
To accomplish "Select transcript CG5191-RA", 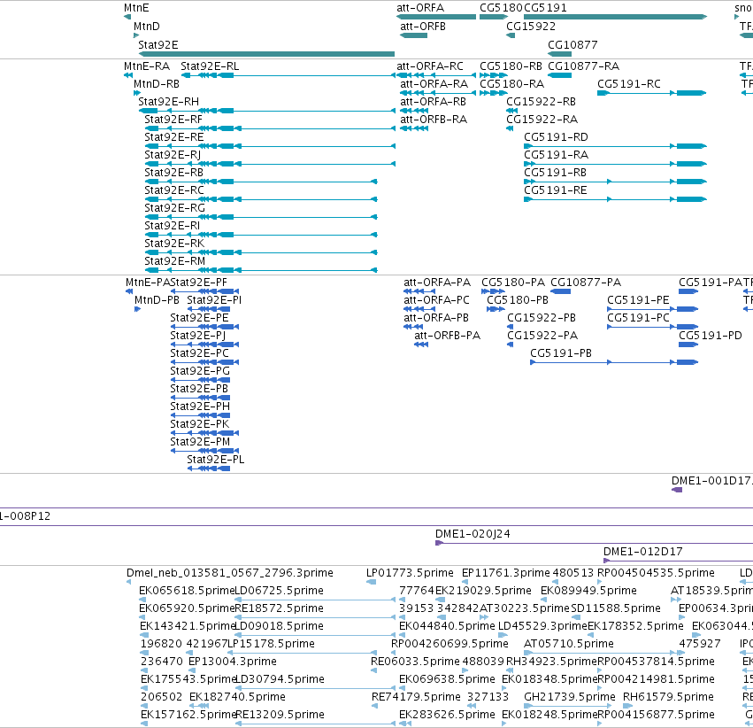I will (x=615, y=164).
